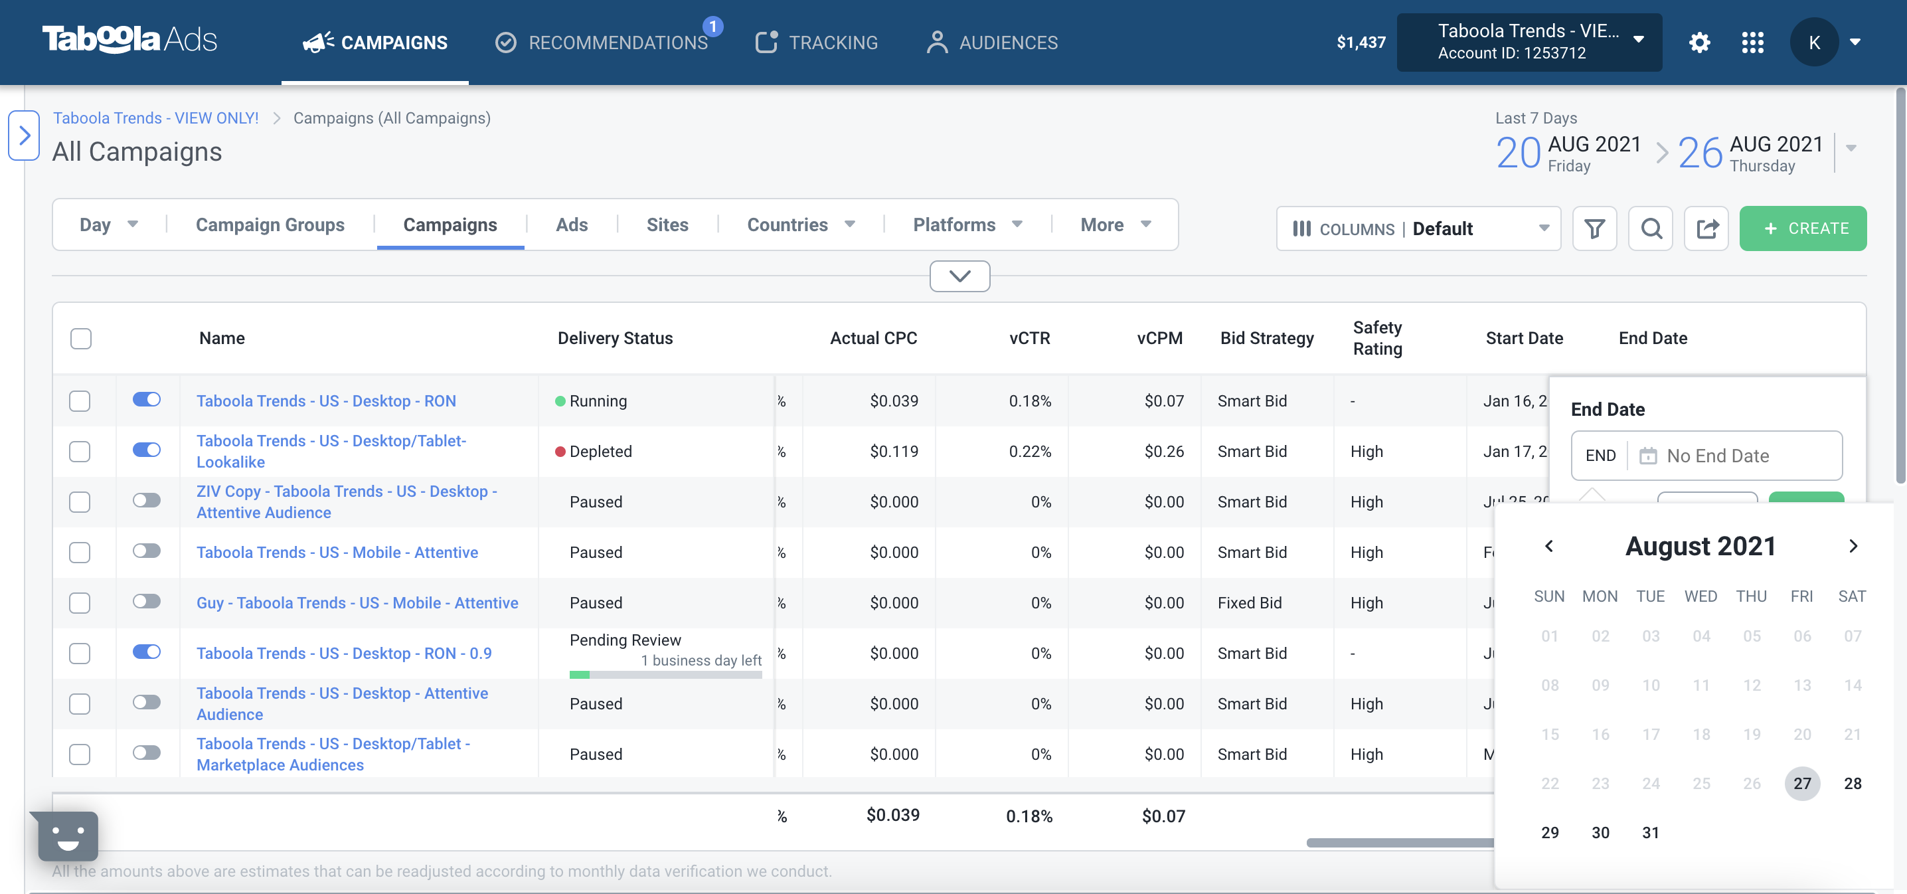Select August 27 in calendar
Image resolution: width=1907 pixels, height=894 pixels.
point(1802,783)
